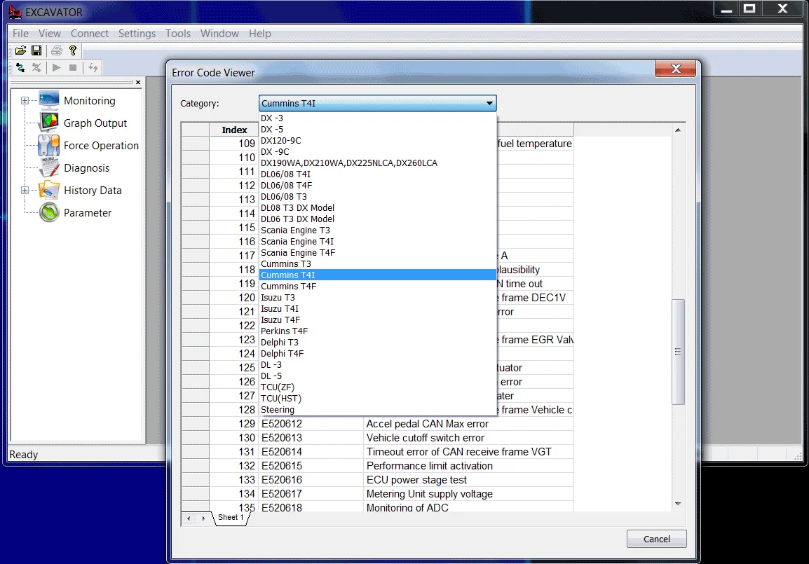Viewport: 809px width, 564px height.
Task: Click the Connect icon in the toolbar
Action: [x=20, y=68]
